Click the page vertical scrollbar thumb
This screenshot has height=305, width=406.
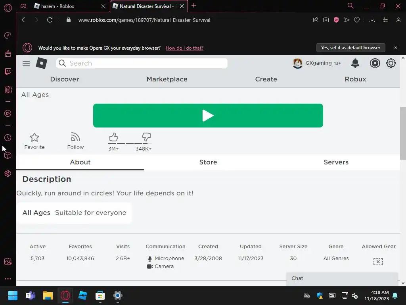(403, 133)
